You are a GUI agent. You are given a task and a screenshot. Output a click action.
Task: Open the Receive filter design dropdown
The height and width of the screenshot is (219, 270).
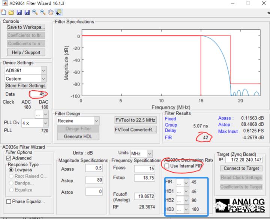(x=78, y=121)
